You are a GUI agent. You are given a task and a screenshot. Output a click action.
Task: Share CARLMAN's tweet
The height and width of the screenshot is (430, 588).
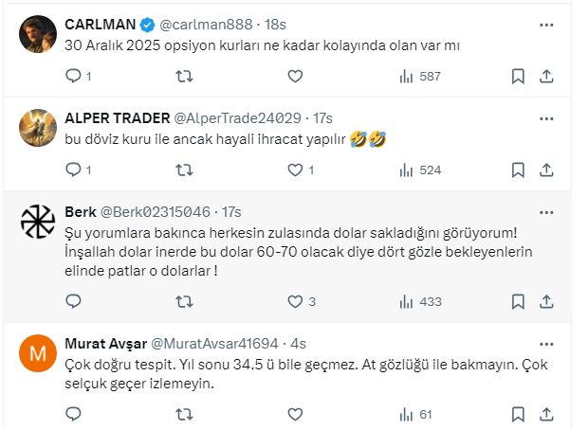[x=547, y=77]
